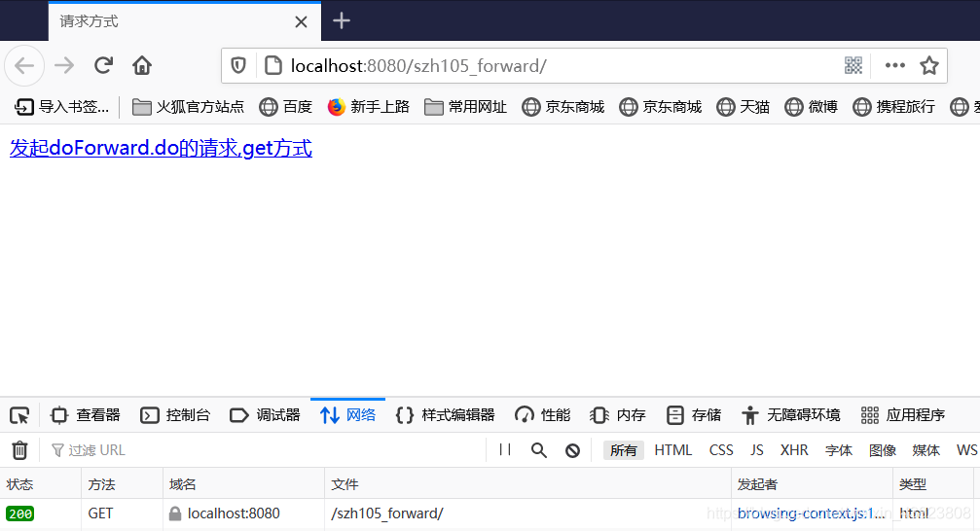Bookmark this page with the star icon
980x531 pixels.
pyautogui.click(x=929, y=65)
